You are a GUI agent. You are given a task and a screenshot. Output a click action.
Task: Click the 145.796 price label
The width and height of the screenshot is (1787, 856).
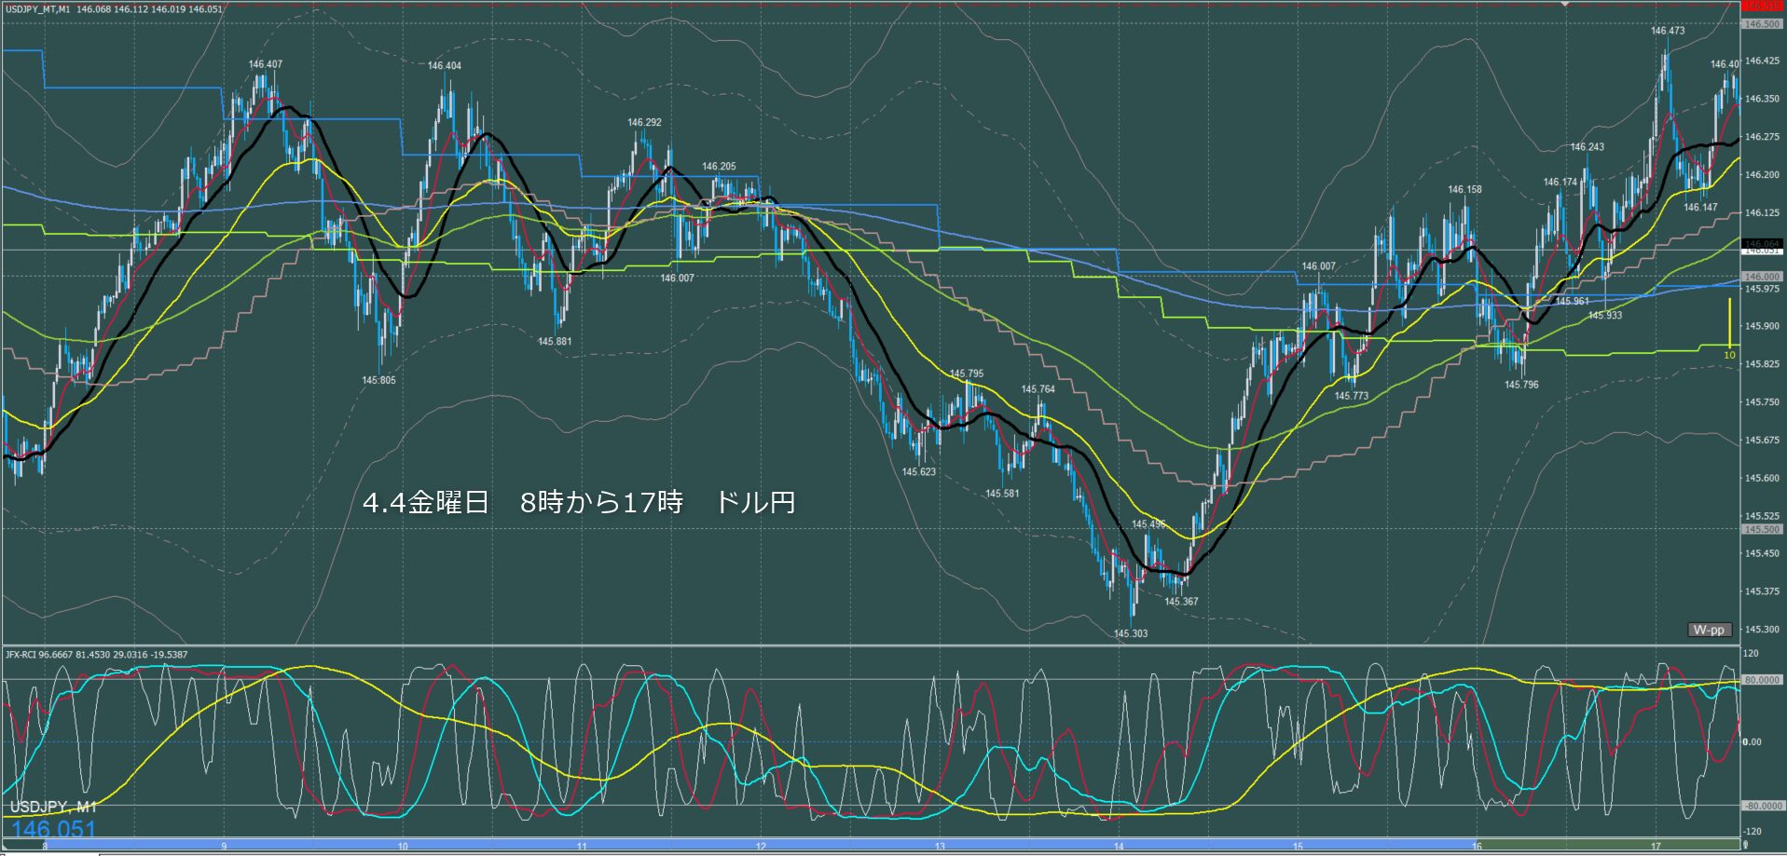click(1521, 384)
